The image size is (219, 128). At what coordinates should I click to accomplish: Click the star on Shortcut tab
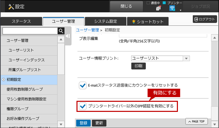[134, 22]
